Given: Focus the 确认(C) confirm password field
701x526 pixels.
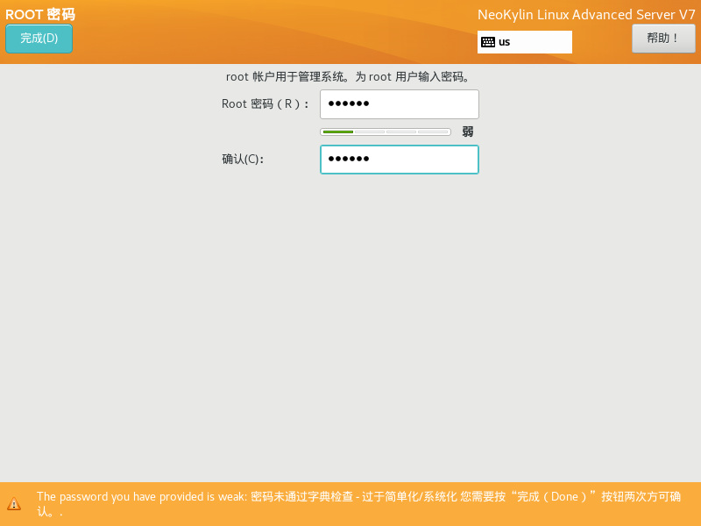Looking at the screenshot, I should pos(400,160).
